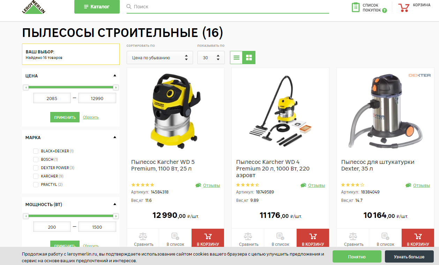Focus the Поиск search field
This screenshot has width=439, height=265.
[x=228, y=7]
